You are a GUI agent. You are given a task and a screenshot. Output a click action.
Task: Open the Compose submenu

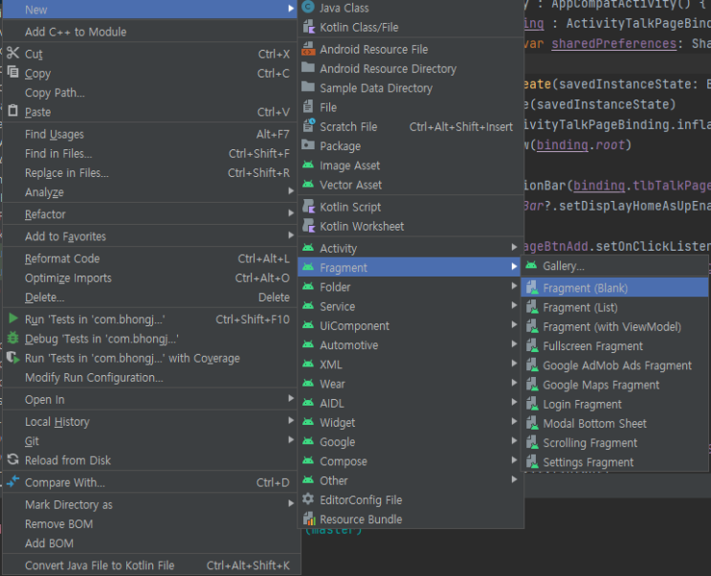click(409, 461)
